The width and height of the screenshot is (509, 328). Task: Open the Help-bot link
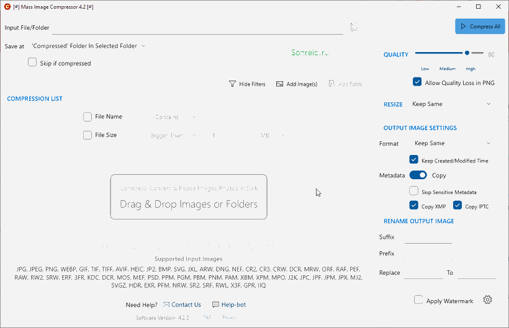233,304
